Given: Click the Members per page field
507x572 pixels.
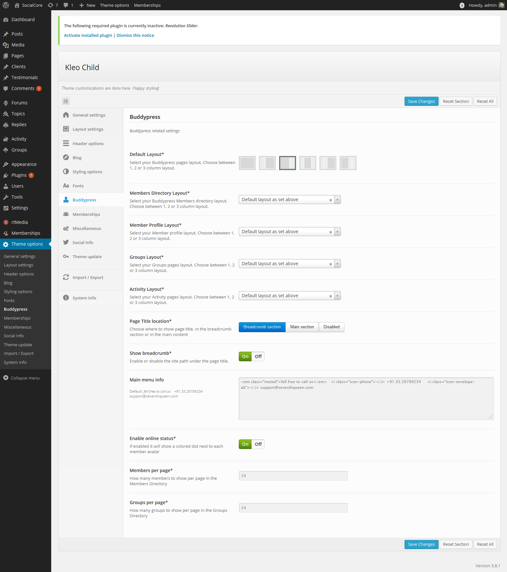Looking at the screenshot, I should (x=293, y=476).
